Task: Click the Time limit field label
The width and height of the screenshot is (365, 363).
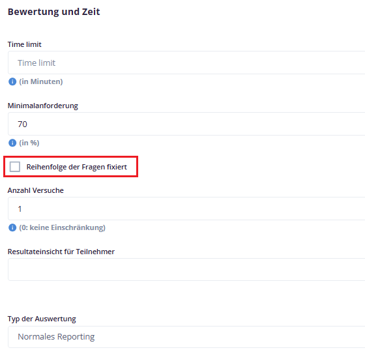Action: [x=25, y=44]
